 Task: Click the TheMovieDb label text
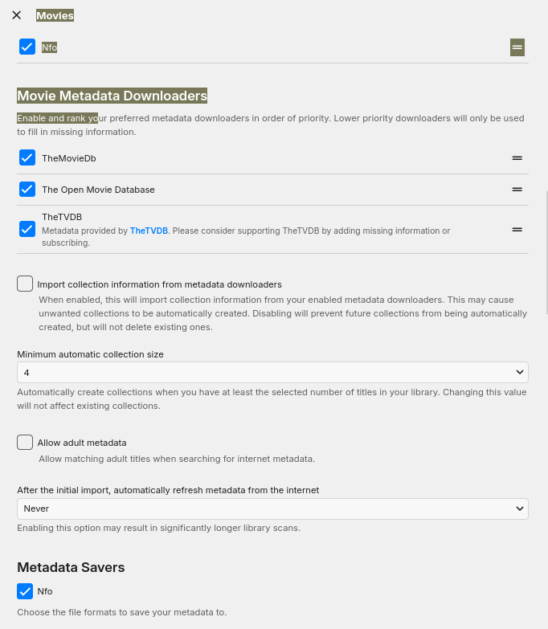click(x=69, y=158)
